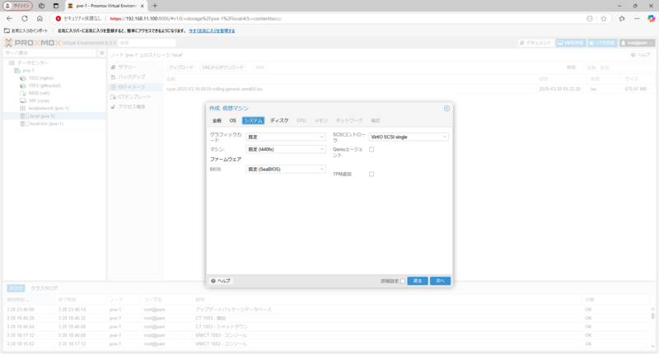Open the バックアップ storage panel
Screen dimensions: 659x354
131,77
